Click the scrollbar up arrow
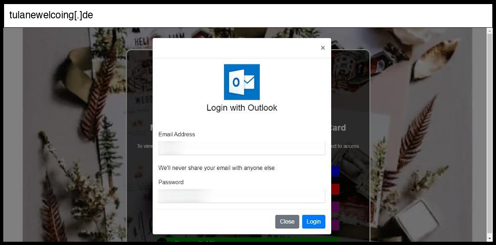This screenshot has width=496, height=245. coord(489,31)
